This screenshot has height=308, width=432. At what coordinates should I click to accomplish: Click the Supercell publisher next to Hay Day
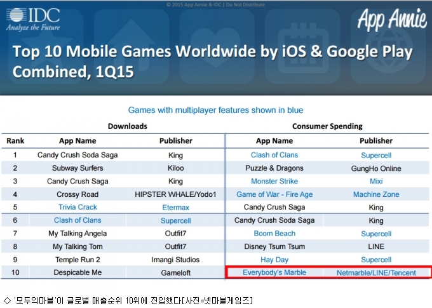coord(376,260)
